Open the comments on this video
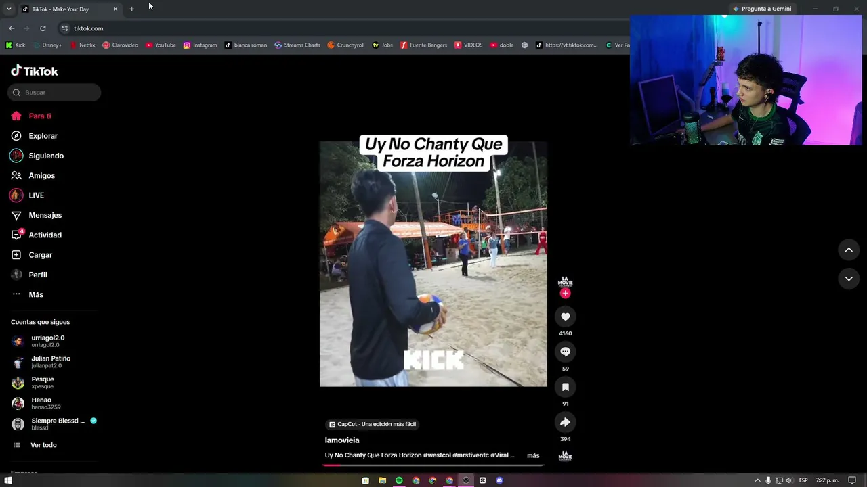 click(x=565, y=352)
